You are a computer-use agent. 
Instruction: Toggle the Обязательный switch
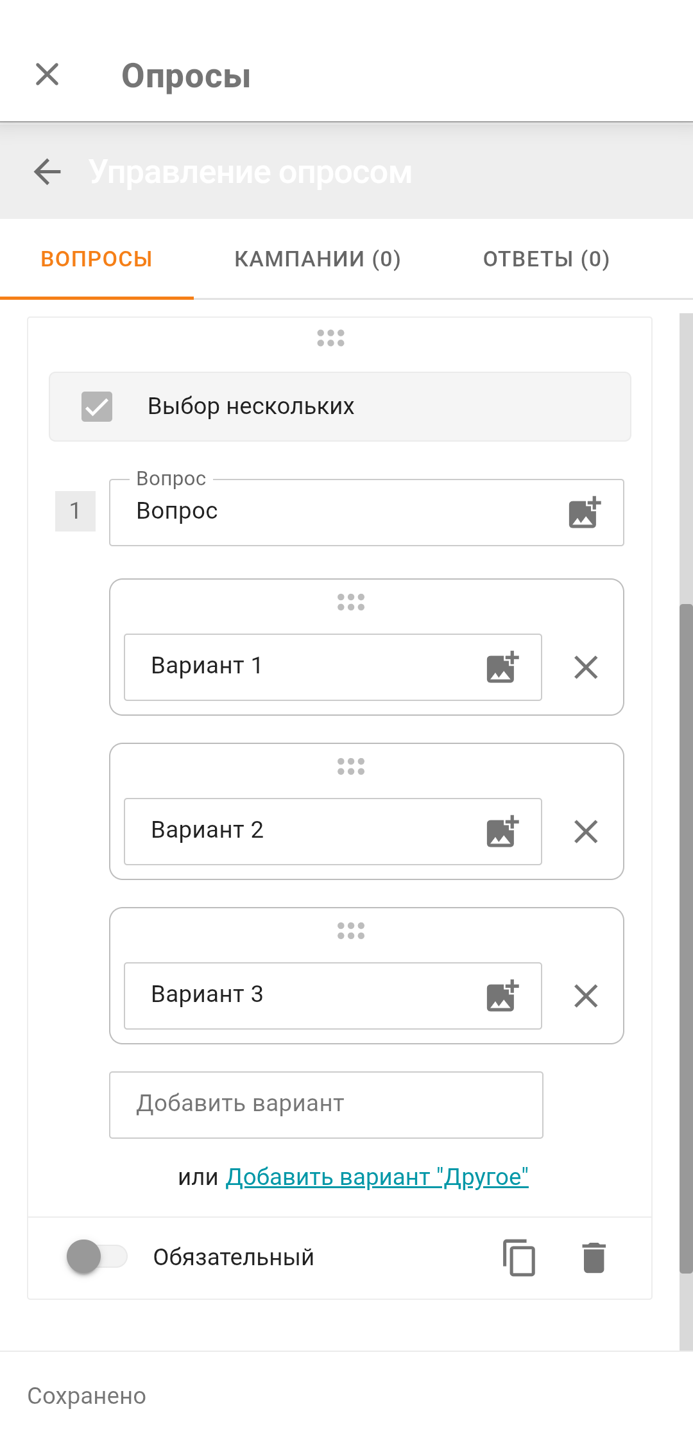click(x=96, y=1256)
